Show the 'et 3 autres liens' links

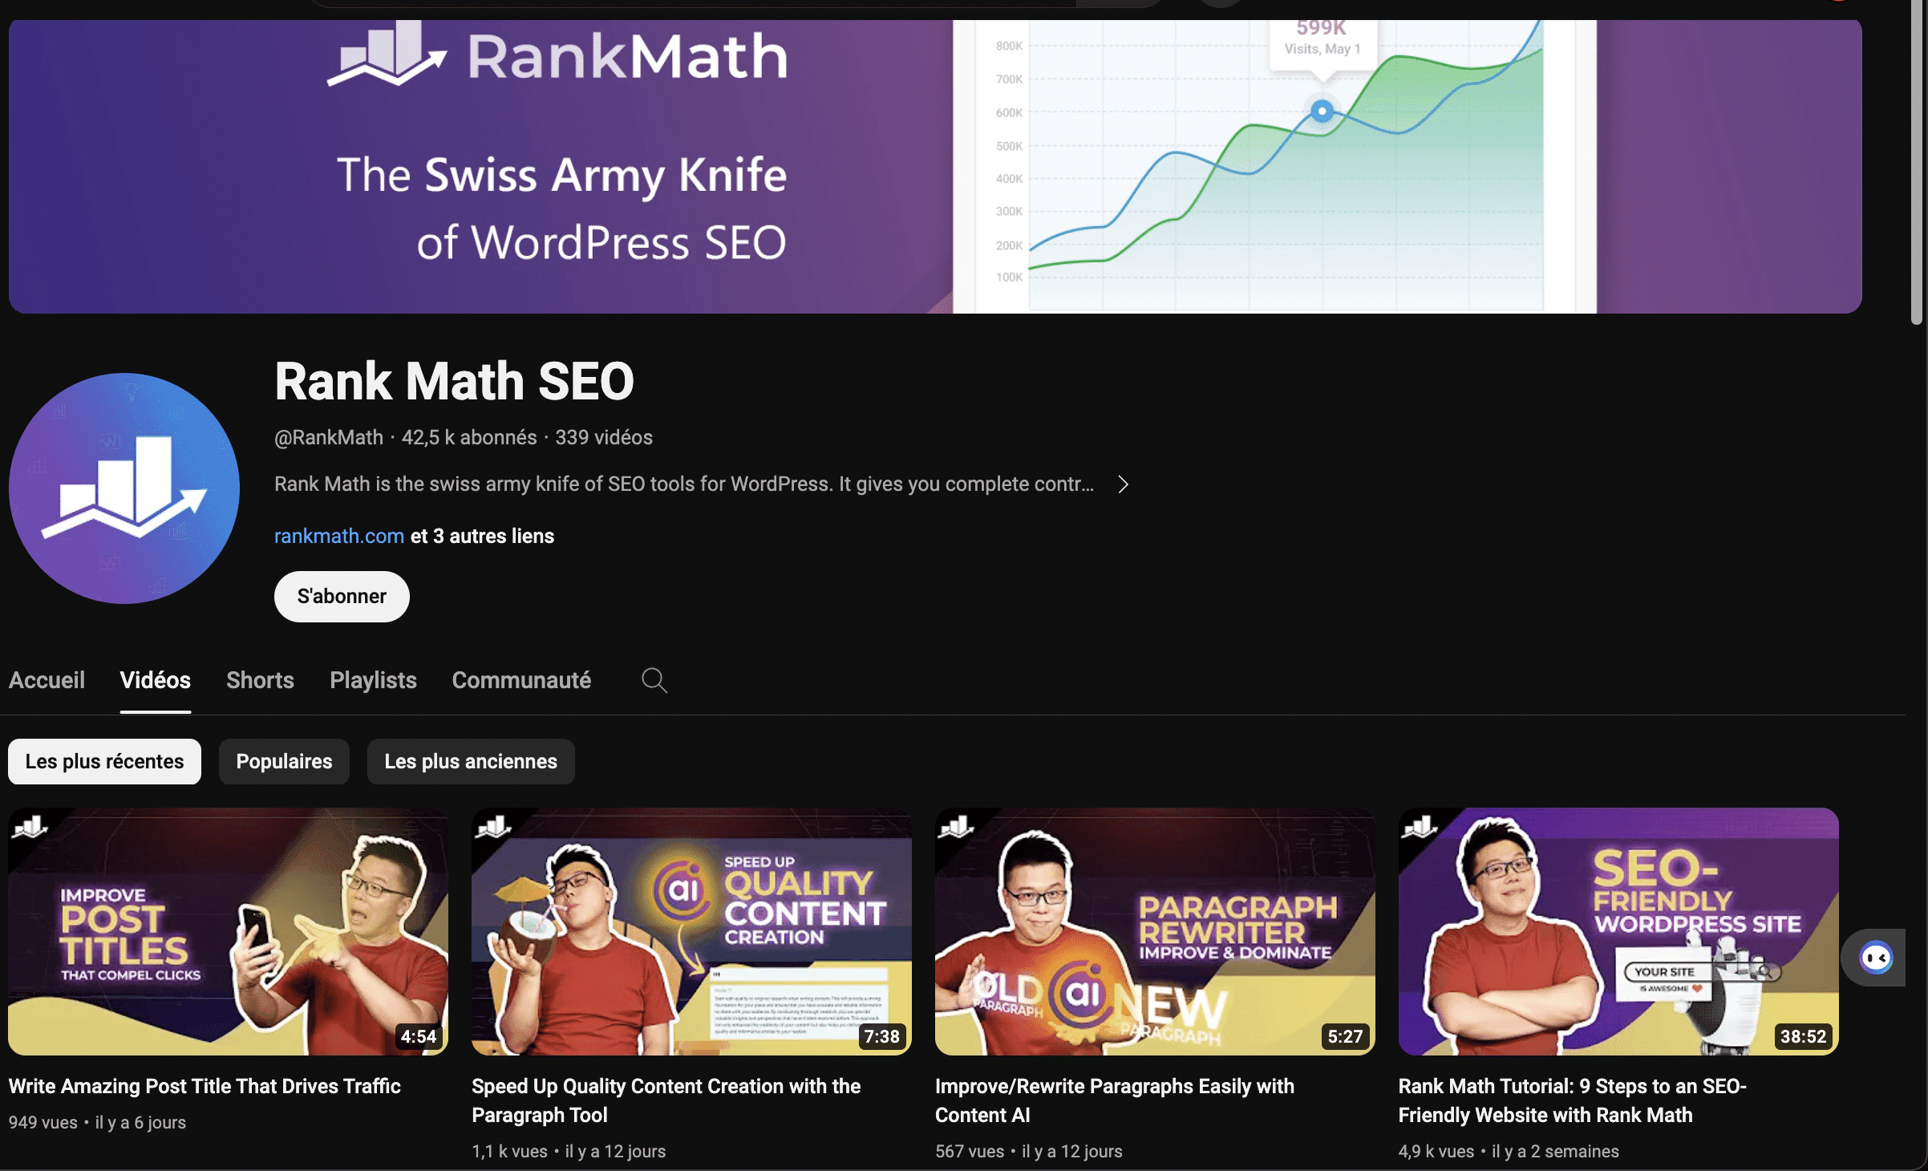point(482,536)
